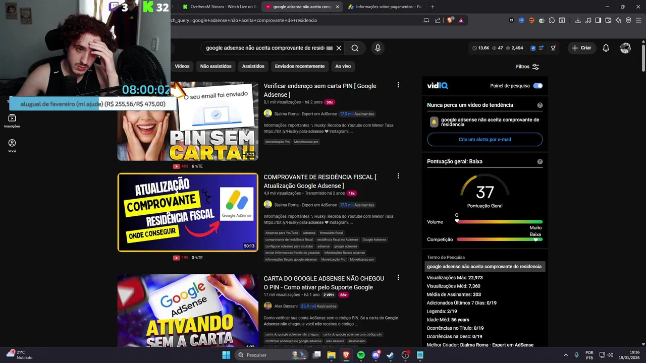Clear the YouTube search query

point(339,48)
